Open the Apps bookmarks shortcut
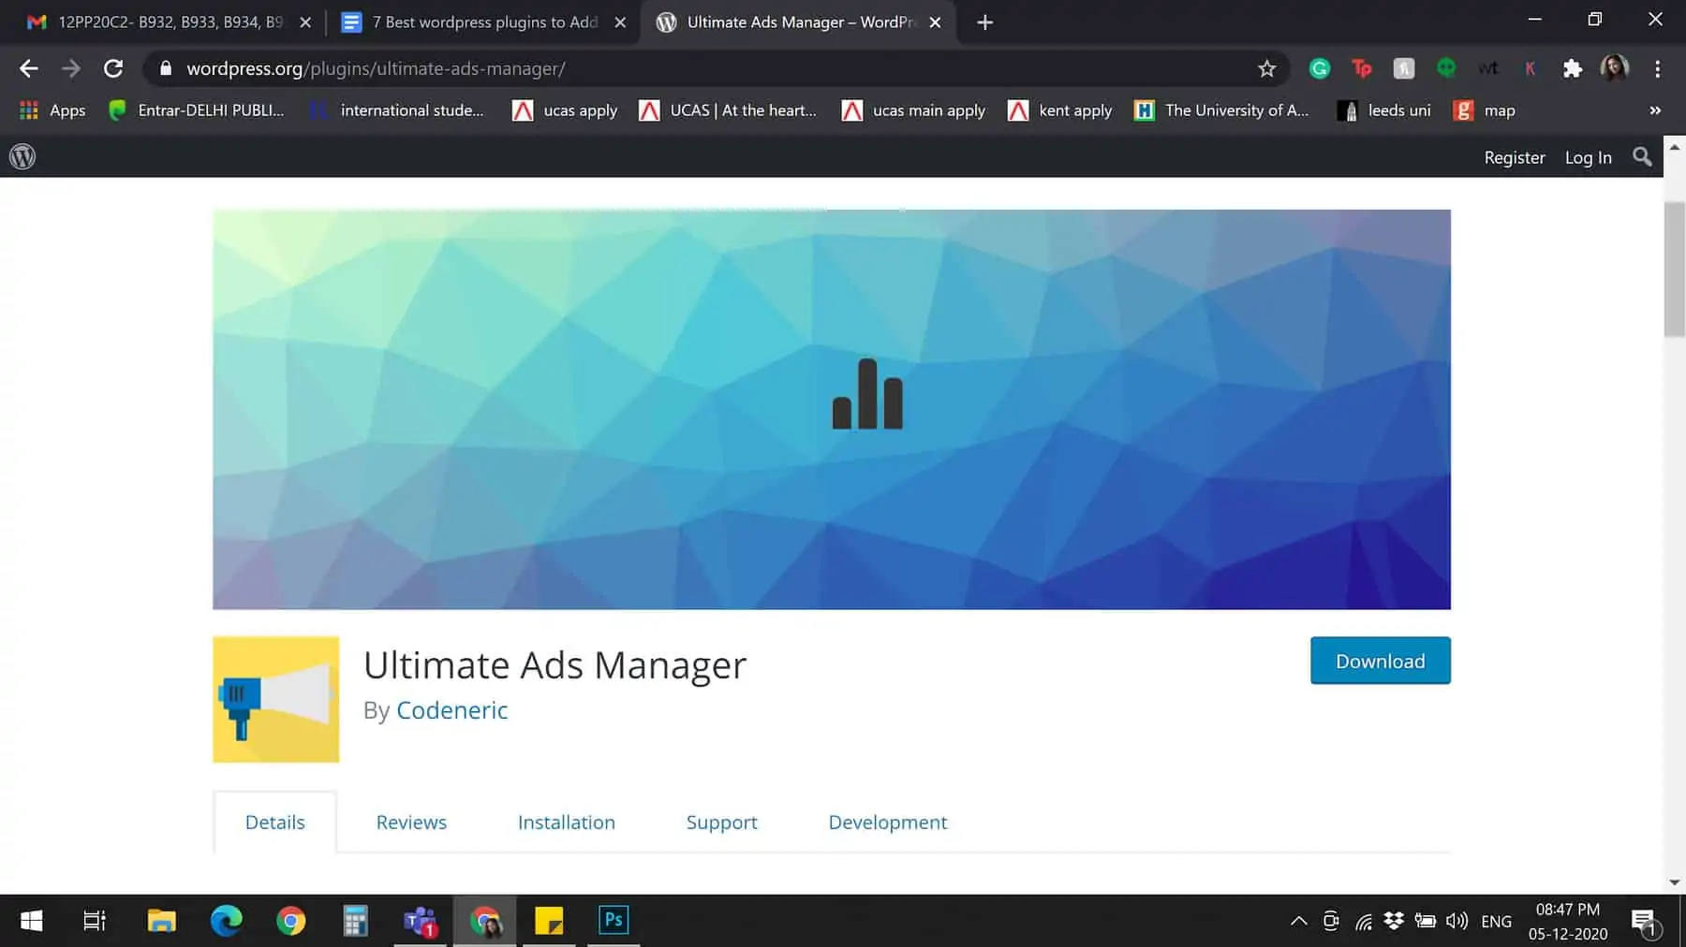The width and height of the screenshot is (1686, 947). 53,110
